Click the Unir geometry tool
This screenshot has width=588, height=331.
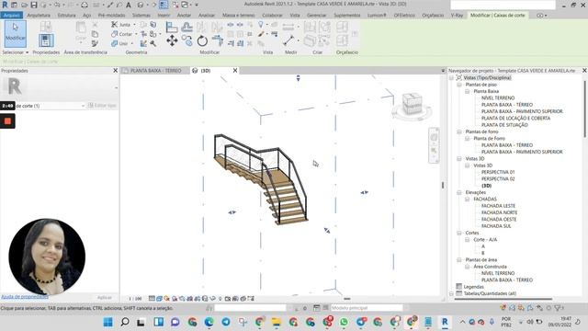[x=119, y=43]
